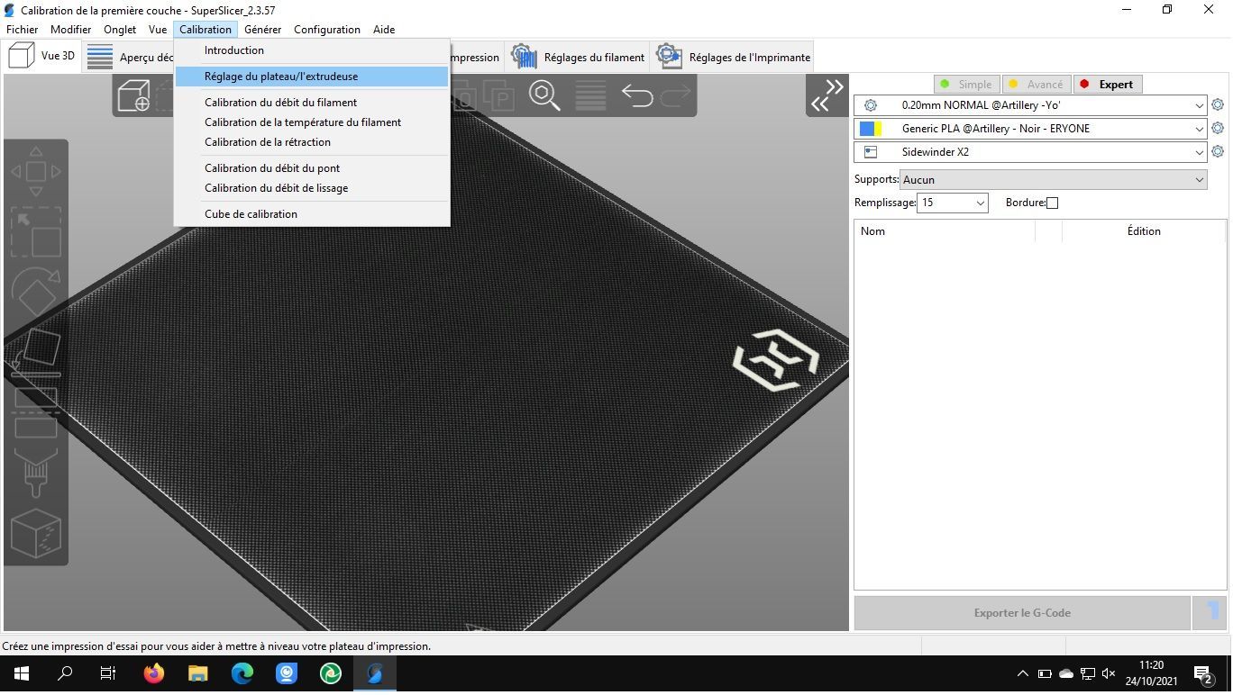
Task: Open the layers editing stacked lines icon
Action: click(590, 95)
